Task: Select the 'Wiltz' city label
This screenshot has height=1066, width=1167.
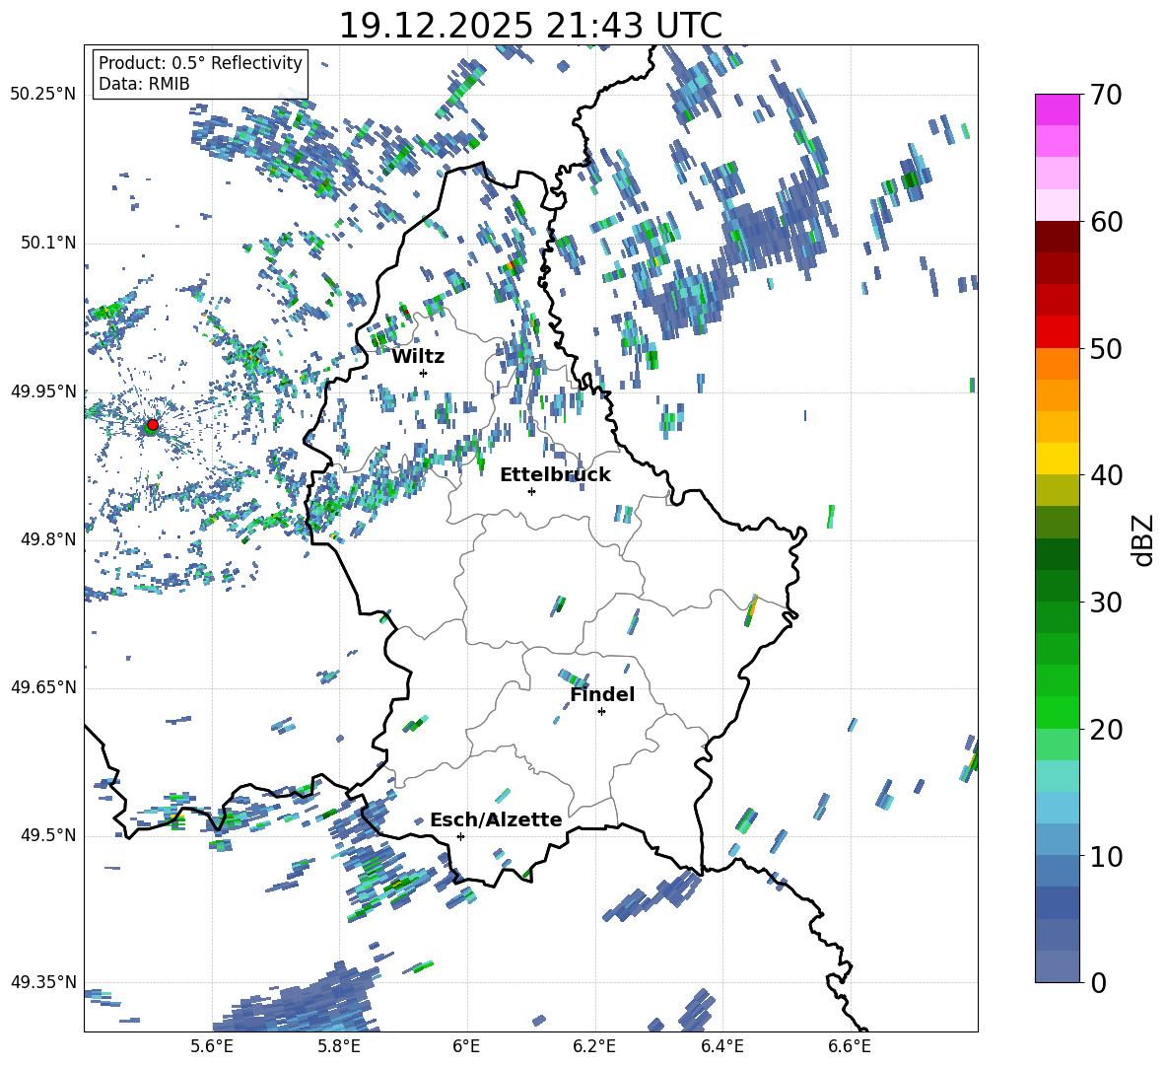Action: 418,357
